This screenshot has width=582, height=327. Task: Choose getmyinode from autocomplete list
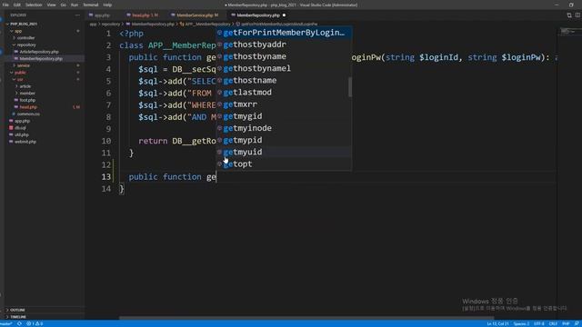tap(284, 128)
